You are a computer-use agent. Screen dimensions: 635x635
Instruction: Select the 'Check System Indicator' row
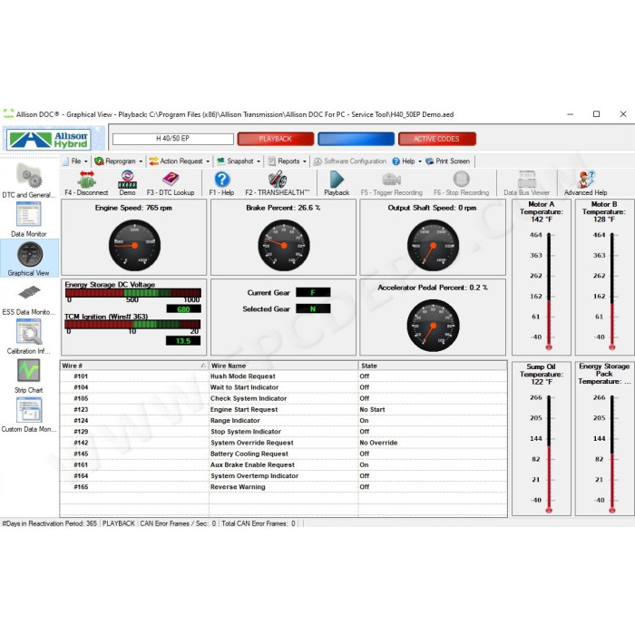(x=283, y=398)
